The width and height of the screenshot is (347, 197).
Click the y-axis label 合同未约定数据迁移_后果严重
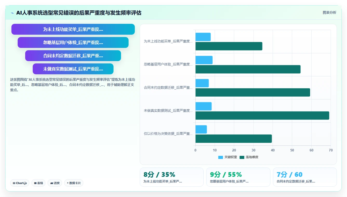(x=168, y=88)
